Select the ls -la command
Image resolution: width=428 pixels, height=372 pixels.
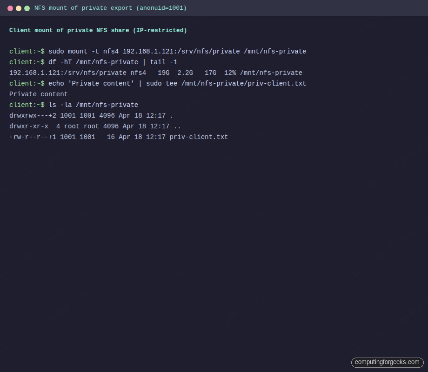point(60,105)
